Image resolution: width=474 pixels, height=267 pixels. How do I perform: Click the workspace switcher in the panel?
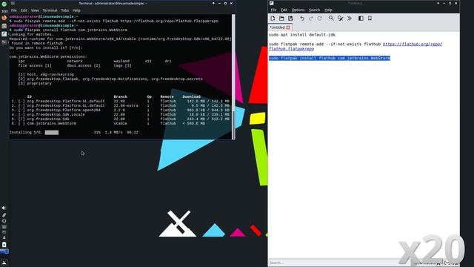coord(4,251)
